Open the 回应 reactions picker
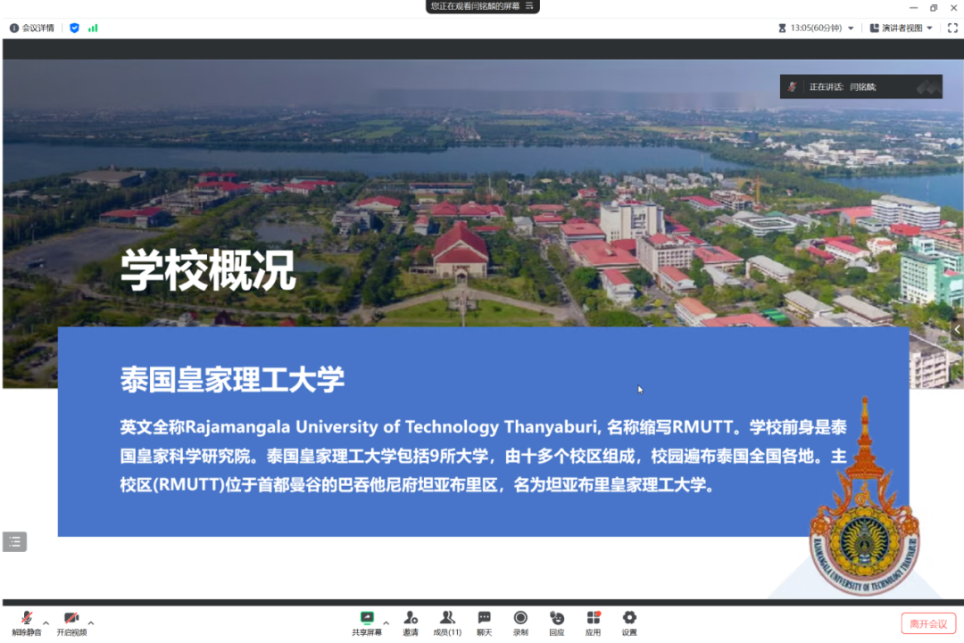The image size is (964, 643). click(557, 622)
